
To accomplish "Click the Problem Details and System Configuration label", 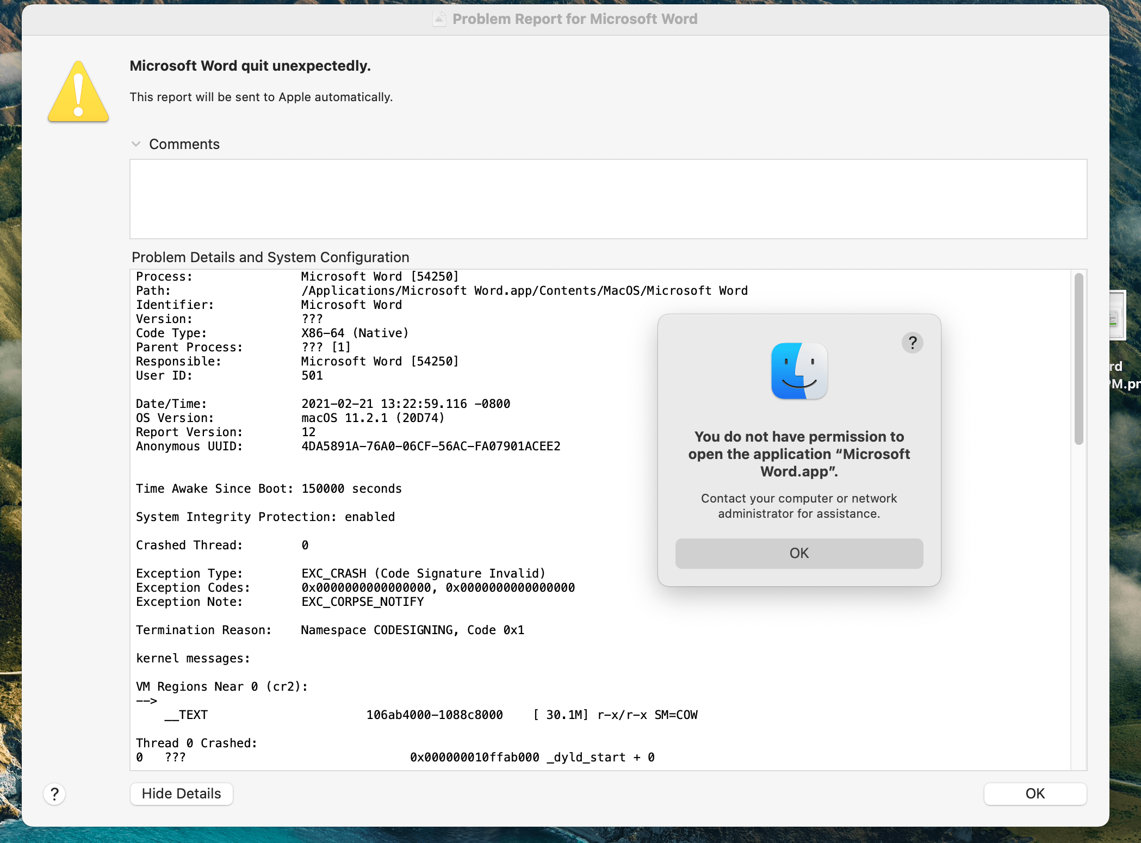I will [269, 257].
